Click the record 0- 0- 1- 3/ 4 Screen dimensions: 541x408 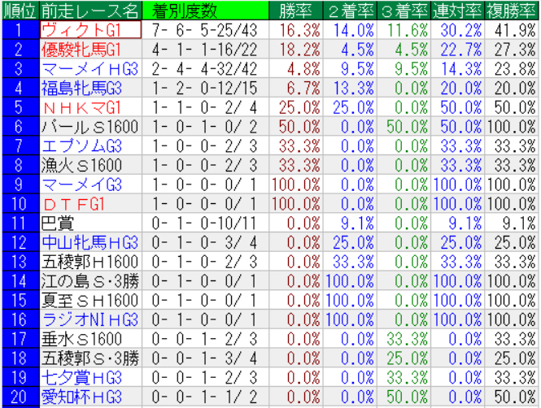205,358
